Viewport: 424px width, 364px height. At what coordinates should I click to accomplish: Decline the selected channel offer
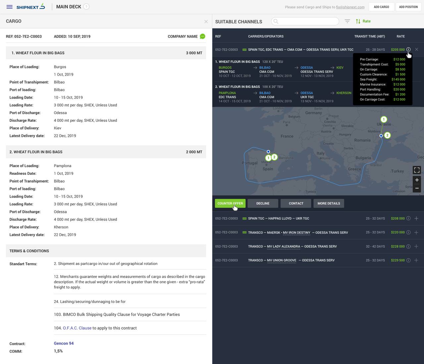pos(263,204)
